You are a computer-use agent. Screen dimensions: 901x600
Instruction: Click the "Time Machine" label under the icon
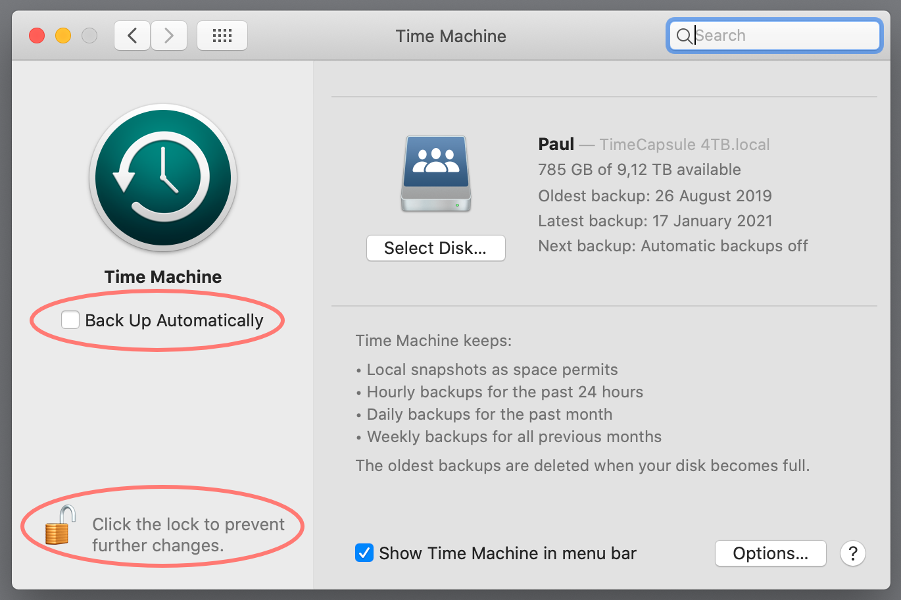coord(163,277)
